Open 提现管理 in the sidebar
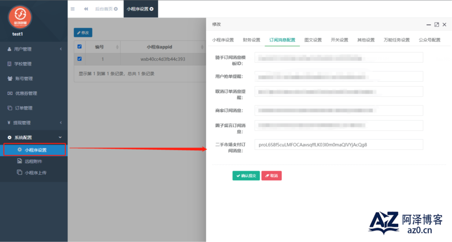Image resolution: width=452 pixels, height=242 pixels. pos(34,123)
